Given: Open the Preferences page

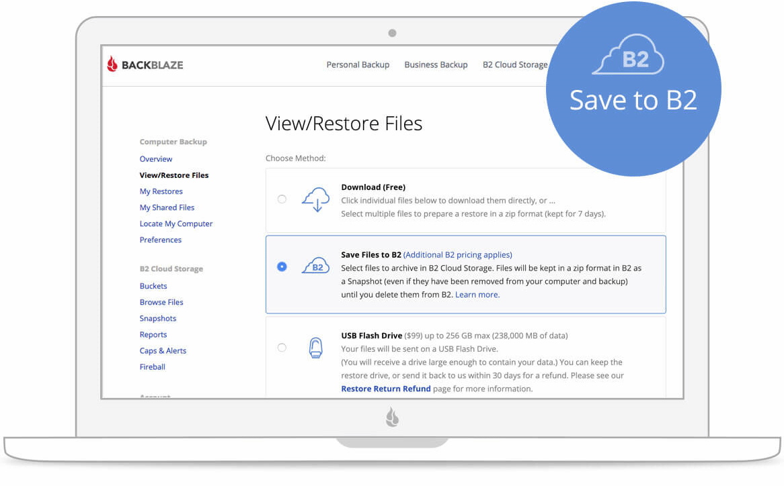Looking at the screenshot, I should tap(161, 240).
